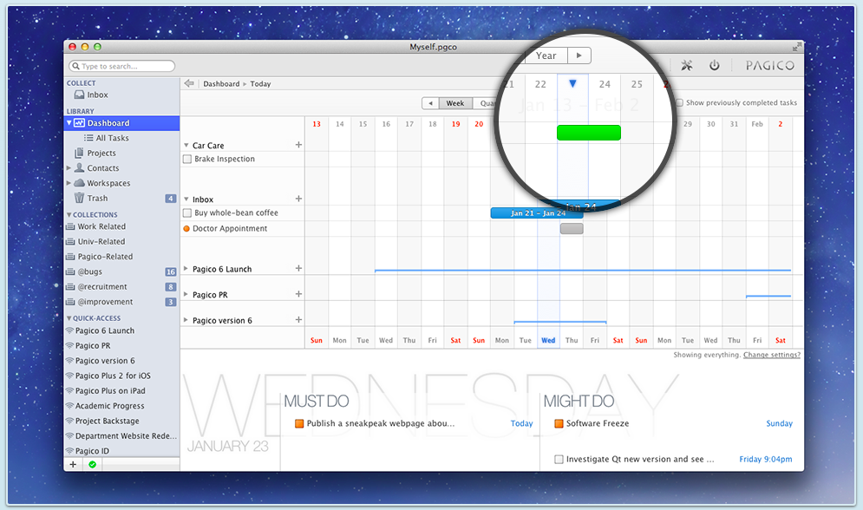Check the Brake Inspection task
Image resolution: width=863 pixels, height=510 pixels.
[x=187, y=159]
